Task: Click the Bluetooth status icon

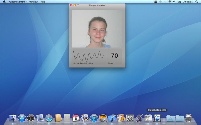Action: click(165, 2)
